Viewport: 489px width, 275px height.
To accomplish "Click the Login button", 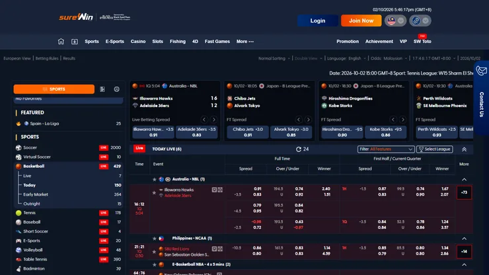I will [x=317, y=20].
